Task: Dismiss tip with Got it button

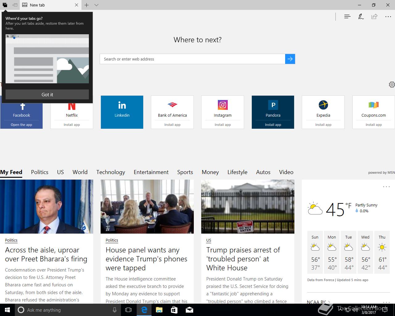Action: point(47,94)
